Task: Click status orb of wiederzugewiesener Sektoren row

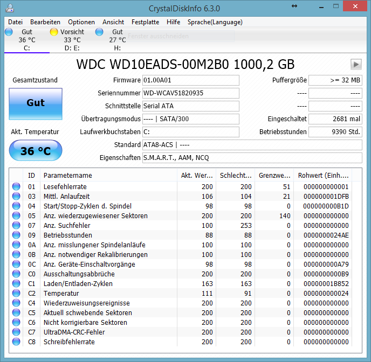Action: coord(16,215)
